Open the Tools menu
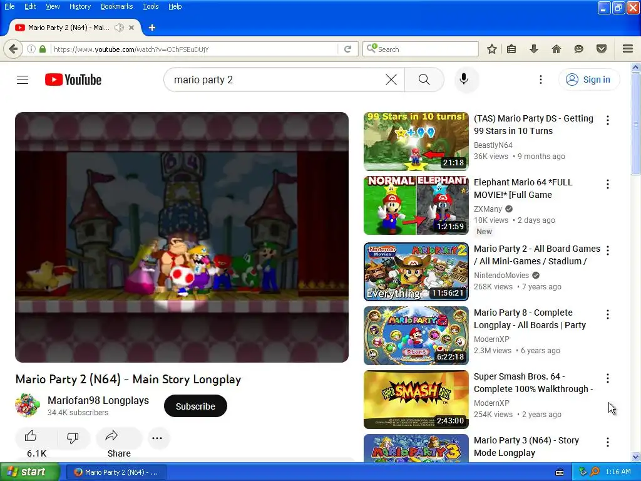The image size is (641, 481). [x=150, y=6]
